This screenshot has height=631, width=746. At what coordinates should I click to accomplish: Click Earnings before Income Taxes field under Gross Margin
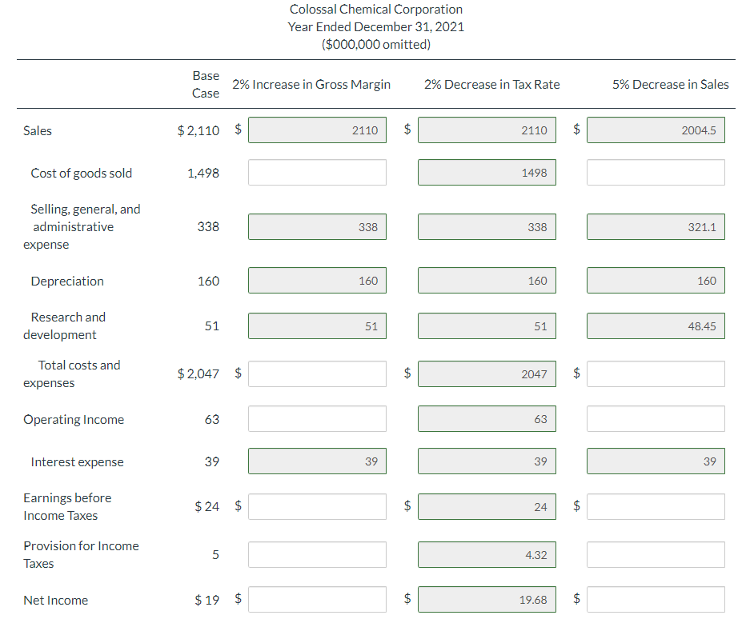[x=317, y=506]
